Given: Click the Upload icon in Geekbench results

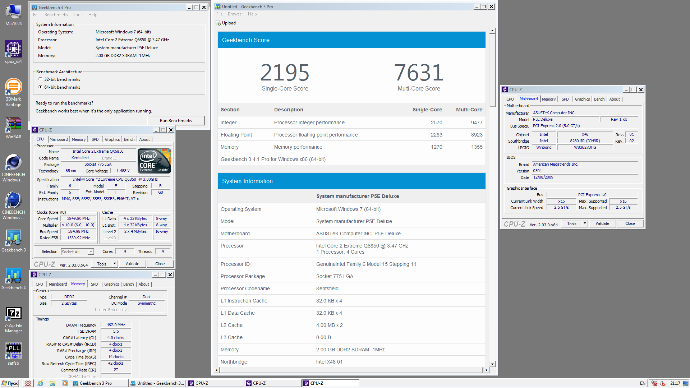Looking at the screenshot, I should click(x=218, y=23).
